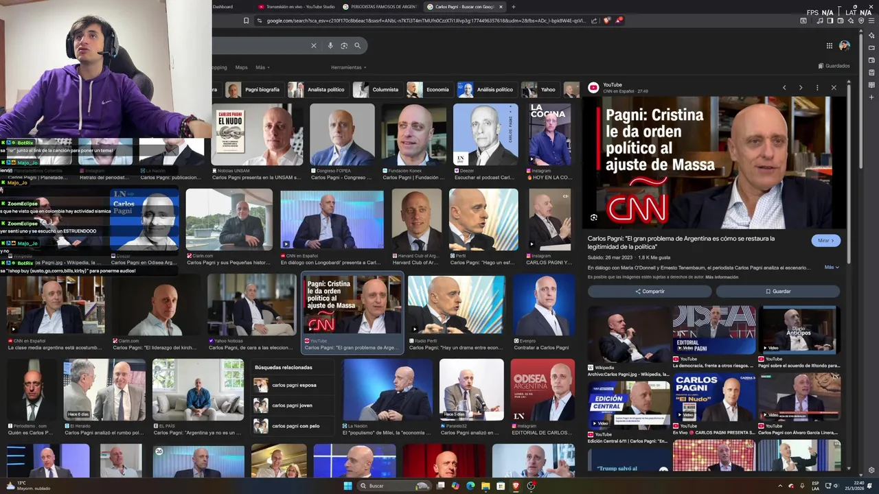This screenshot has height=494, width=879.
Task: Open three-dot menu in image preview panel
Action: 817,88
